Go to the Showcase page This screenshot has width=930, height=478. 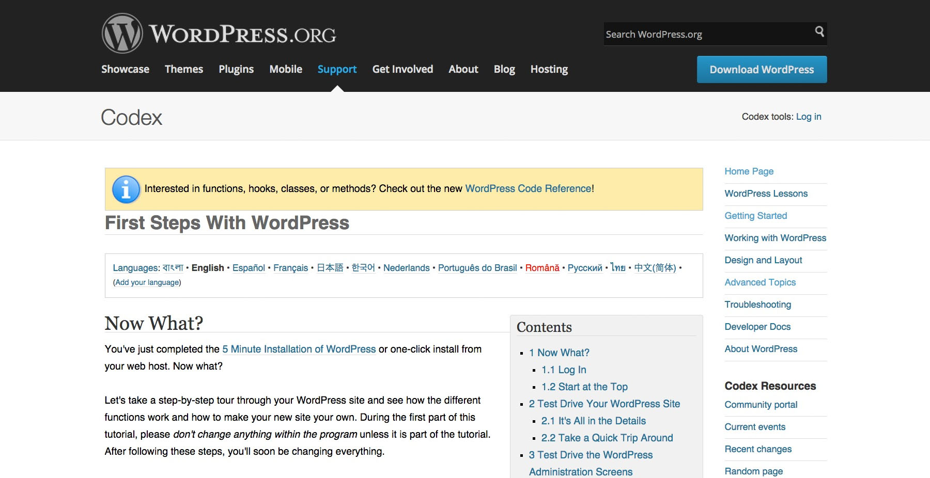pos(125,69)
